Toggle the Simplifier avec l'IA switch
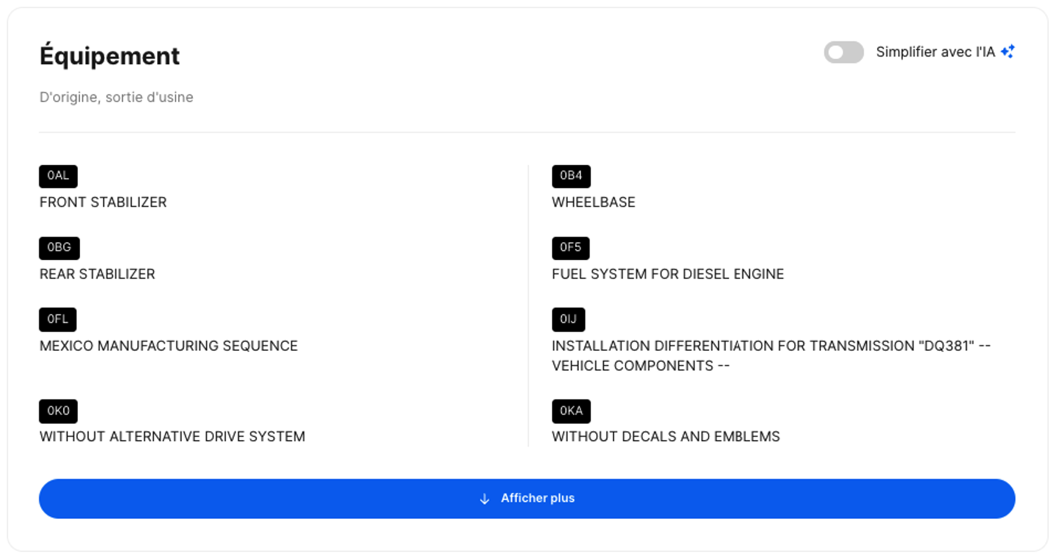 [x=843, y=52]
